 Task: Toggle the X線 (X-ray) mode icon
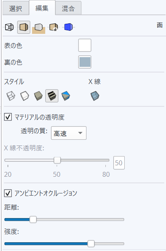click(x=95, y=96)
